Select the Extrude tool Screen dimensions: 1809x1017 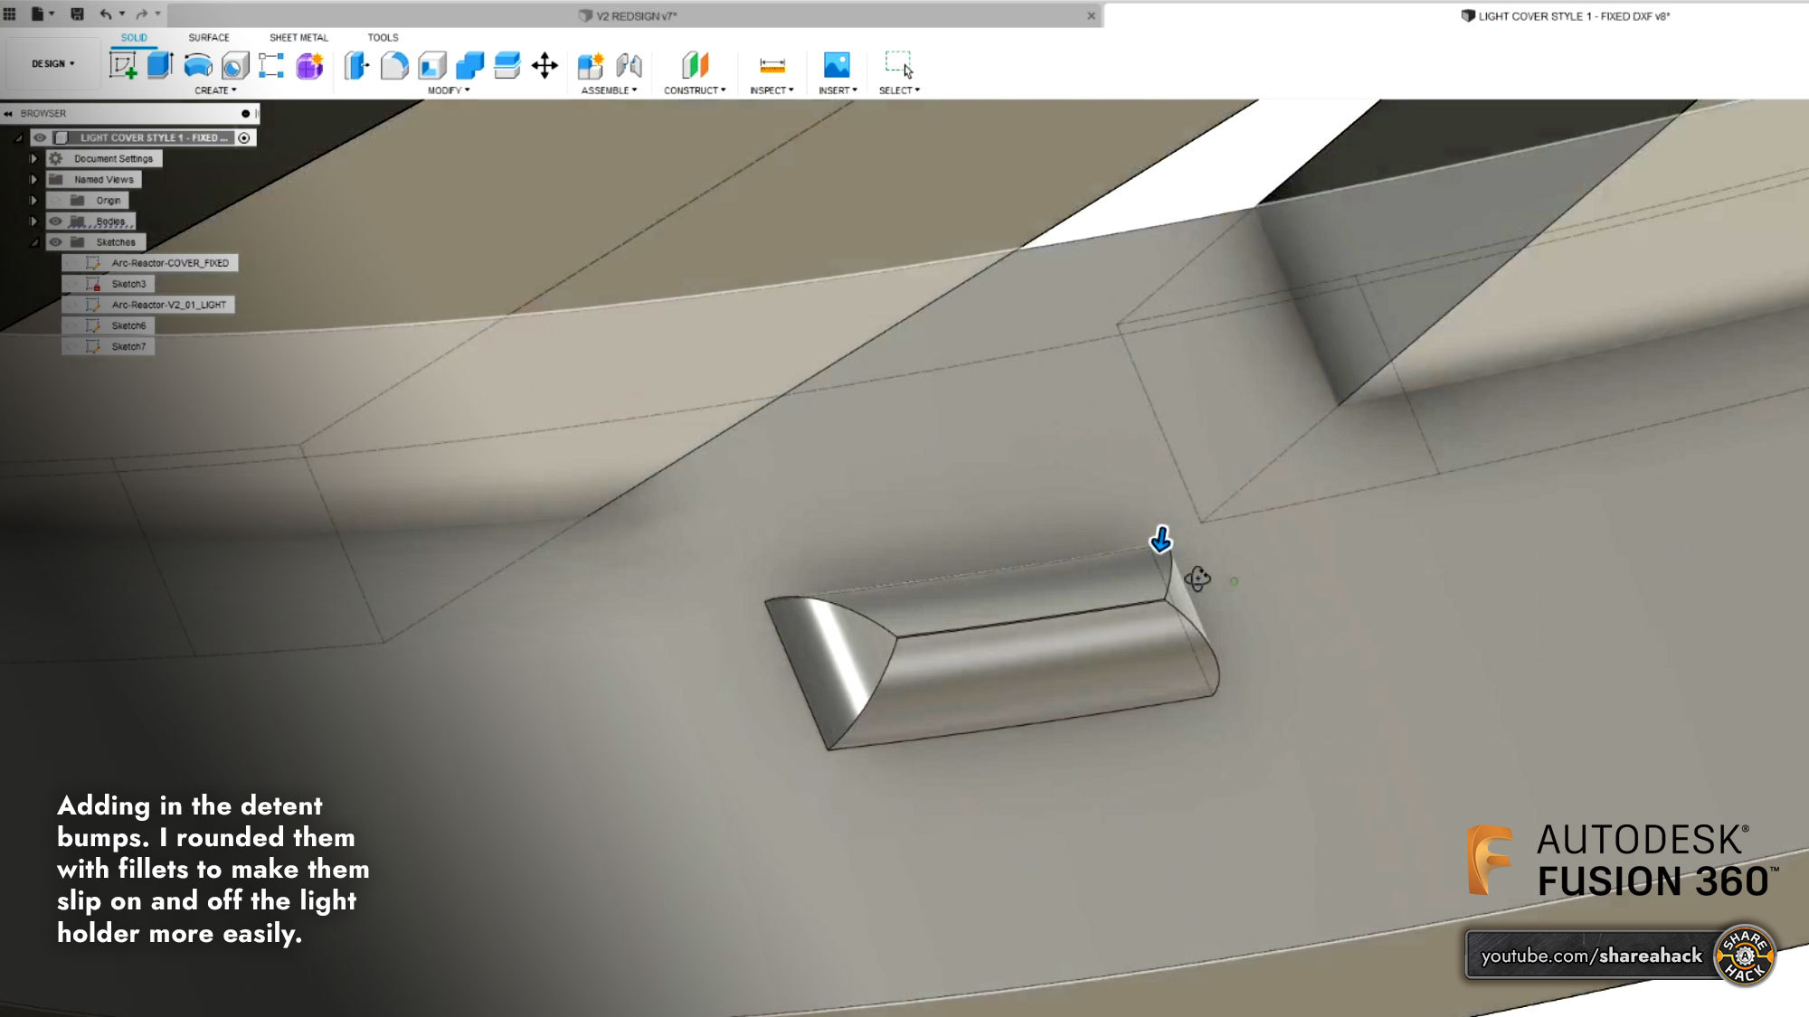pyautogui.click(x=160, y=65)
